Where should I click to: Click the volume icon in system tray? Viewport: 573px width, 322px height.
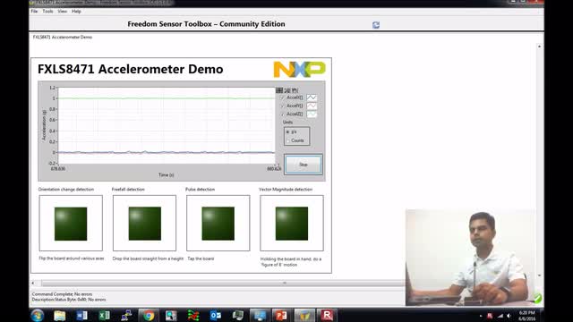click(509, 316)
